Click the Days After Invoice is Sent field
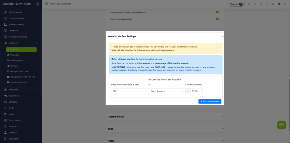This screenshot has width=290, height=143. click(x=129, y=91)
